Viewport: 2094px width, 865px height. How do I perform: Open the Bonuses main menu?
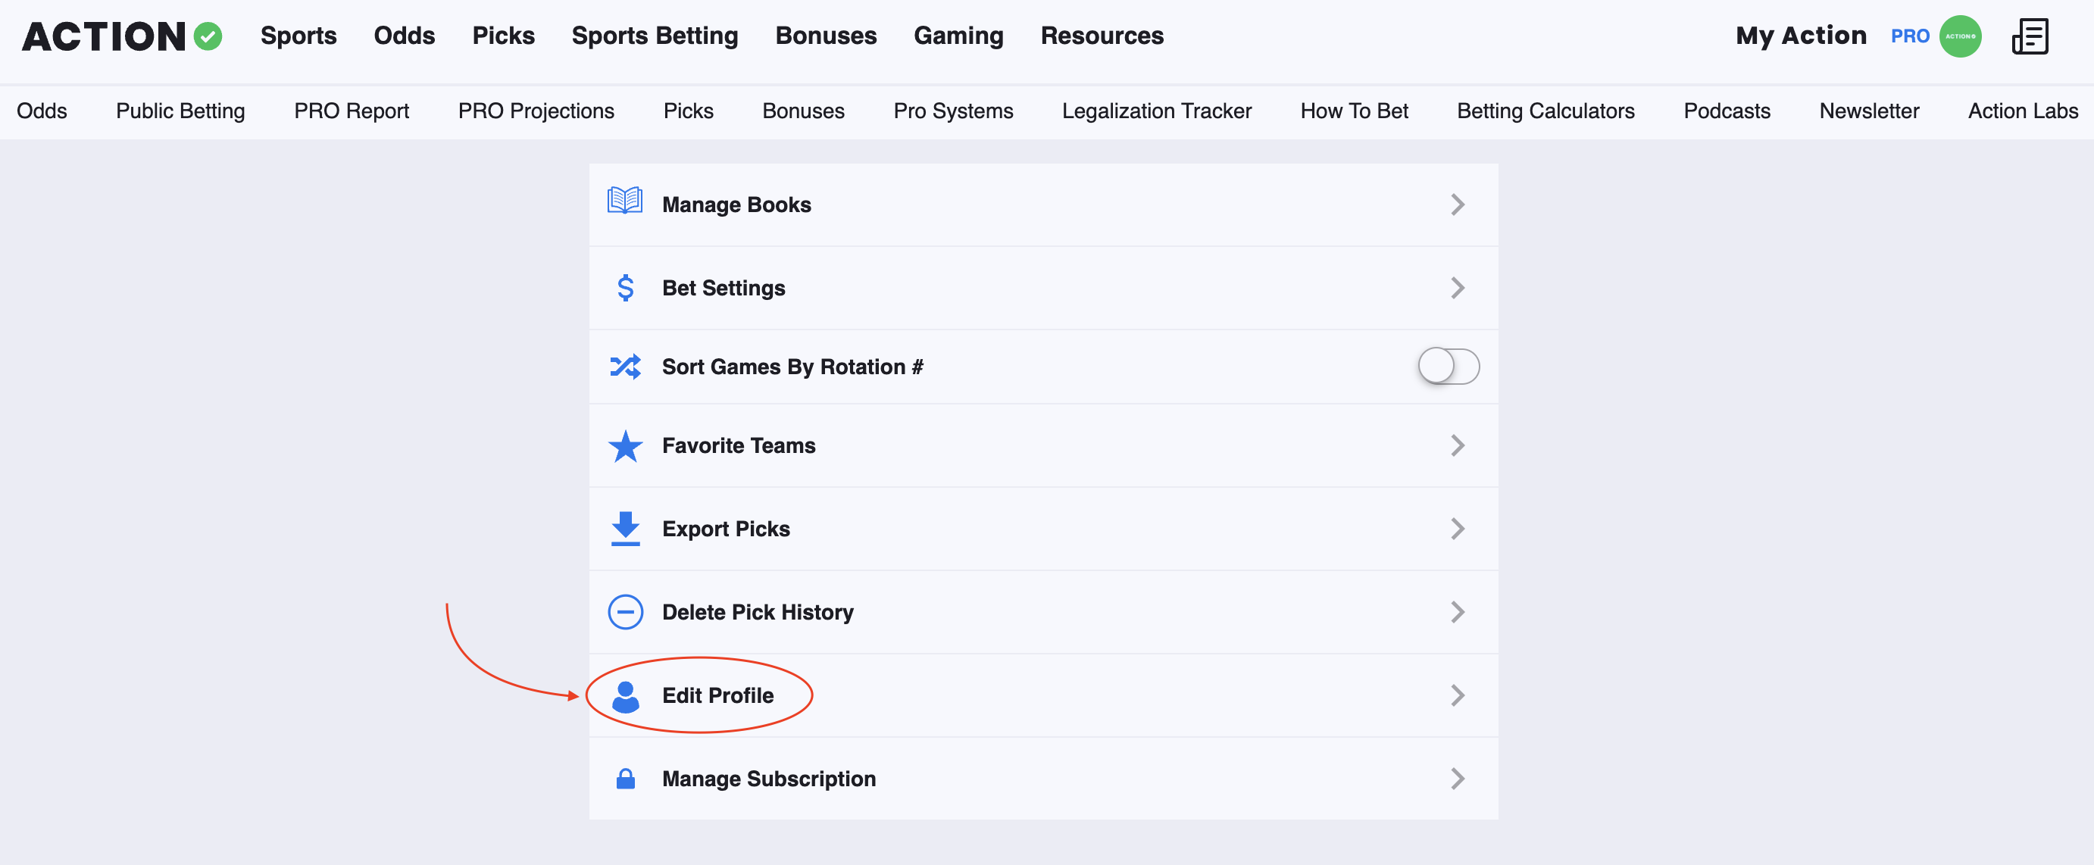(x=826, y=36)
